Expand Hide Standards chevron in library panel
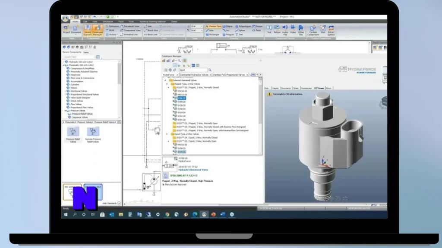This screenshot has width=442, height=248. [119, 203]
